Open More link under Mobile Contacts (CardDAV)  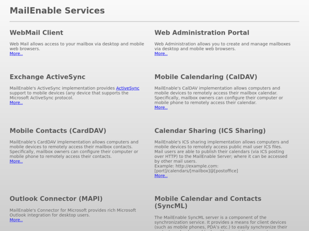click(16, 161)
